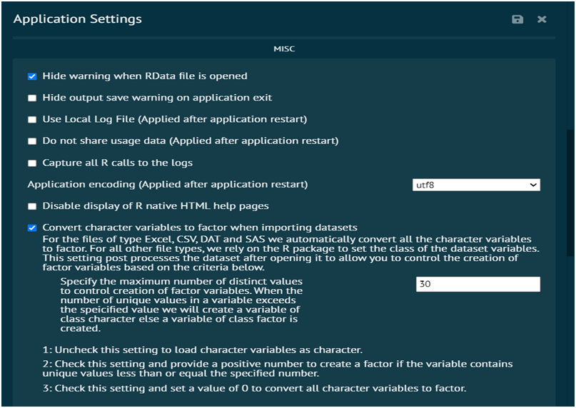Click the label Capture all R calls to the logs
This screenshot has height=408, width=576.
pos(118,163)
